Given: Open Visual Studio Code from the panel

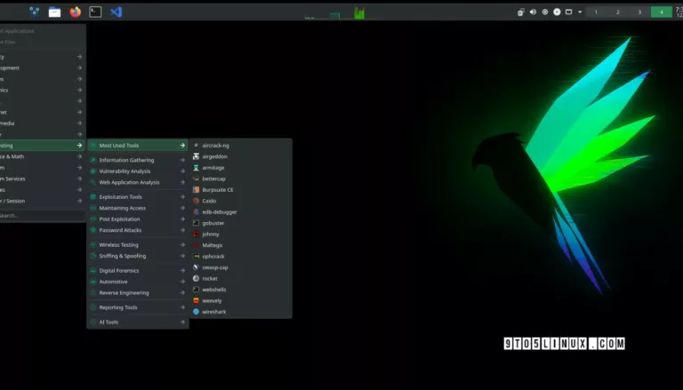Looking at the screenshot, I should point(116,12).
